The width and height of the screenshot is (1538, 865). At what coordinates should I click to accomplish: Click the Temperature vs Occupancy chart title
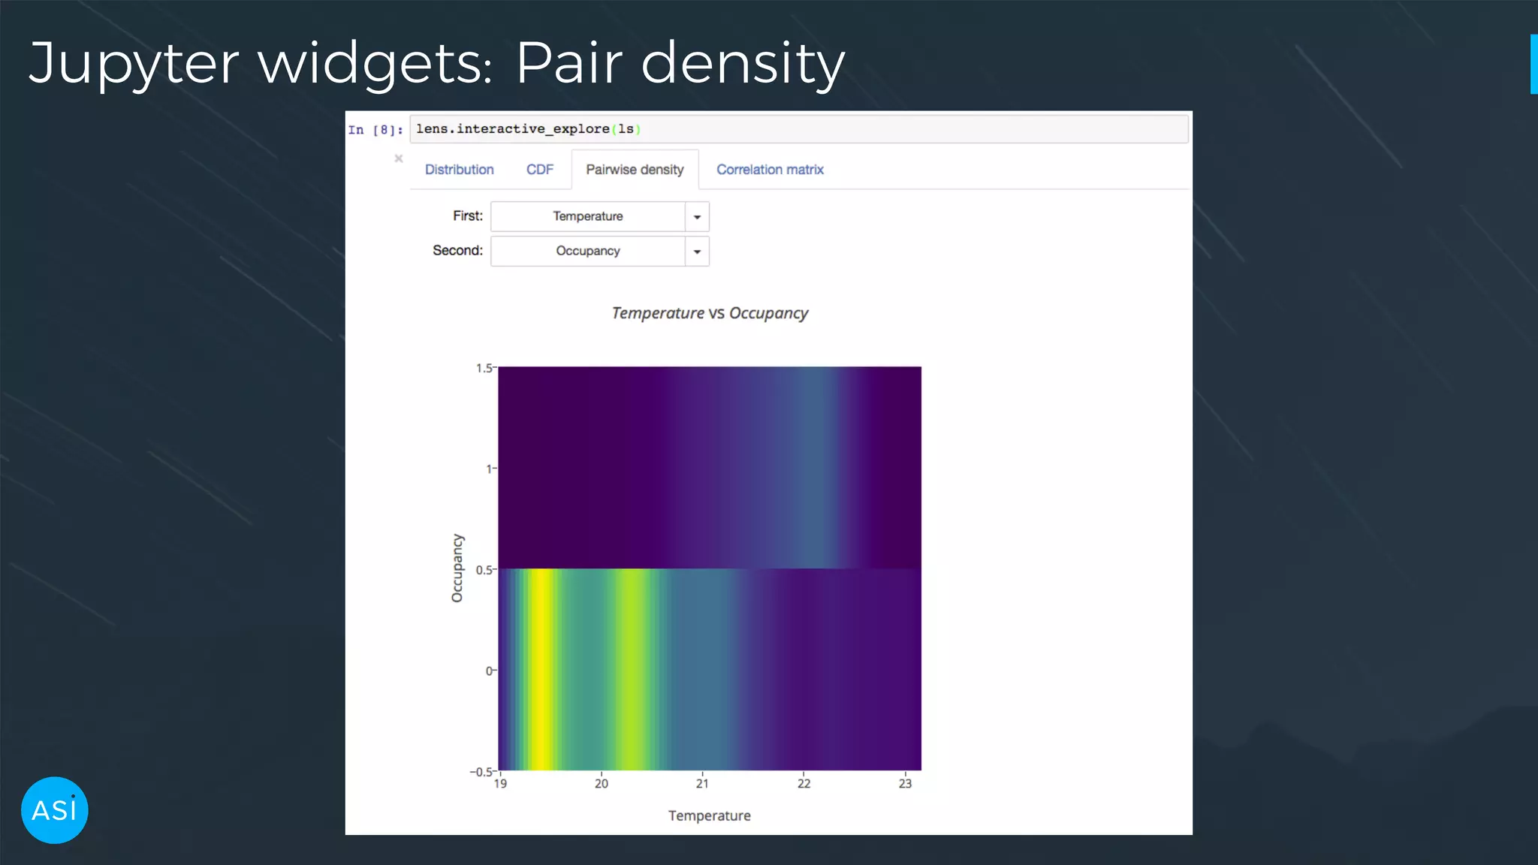710,313
